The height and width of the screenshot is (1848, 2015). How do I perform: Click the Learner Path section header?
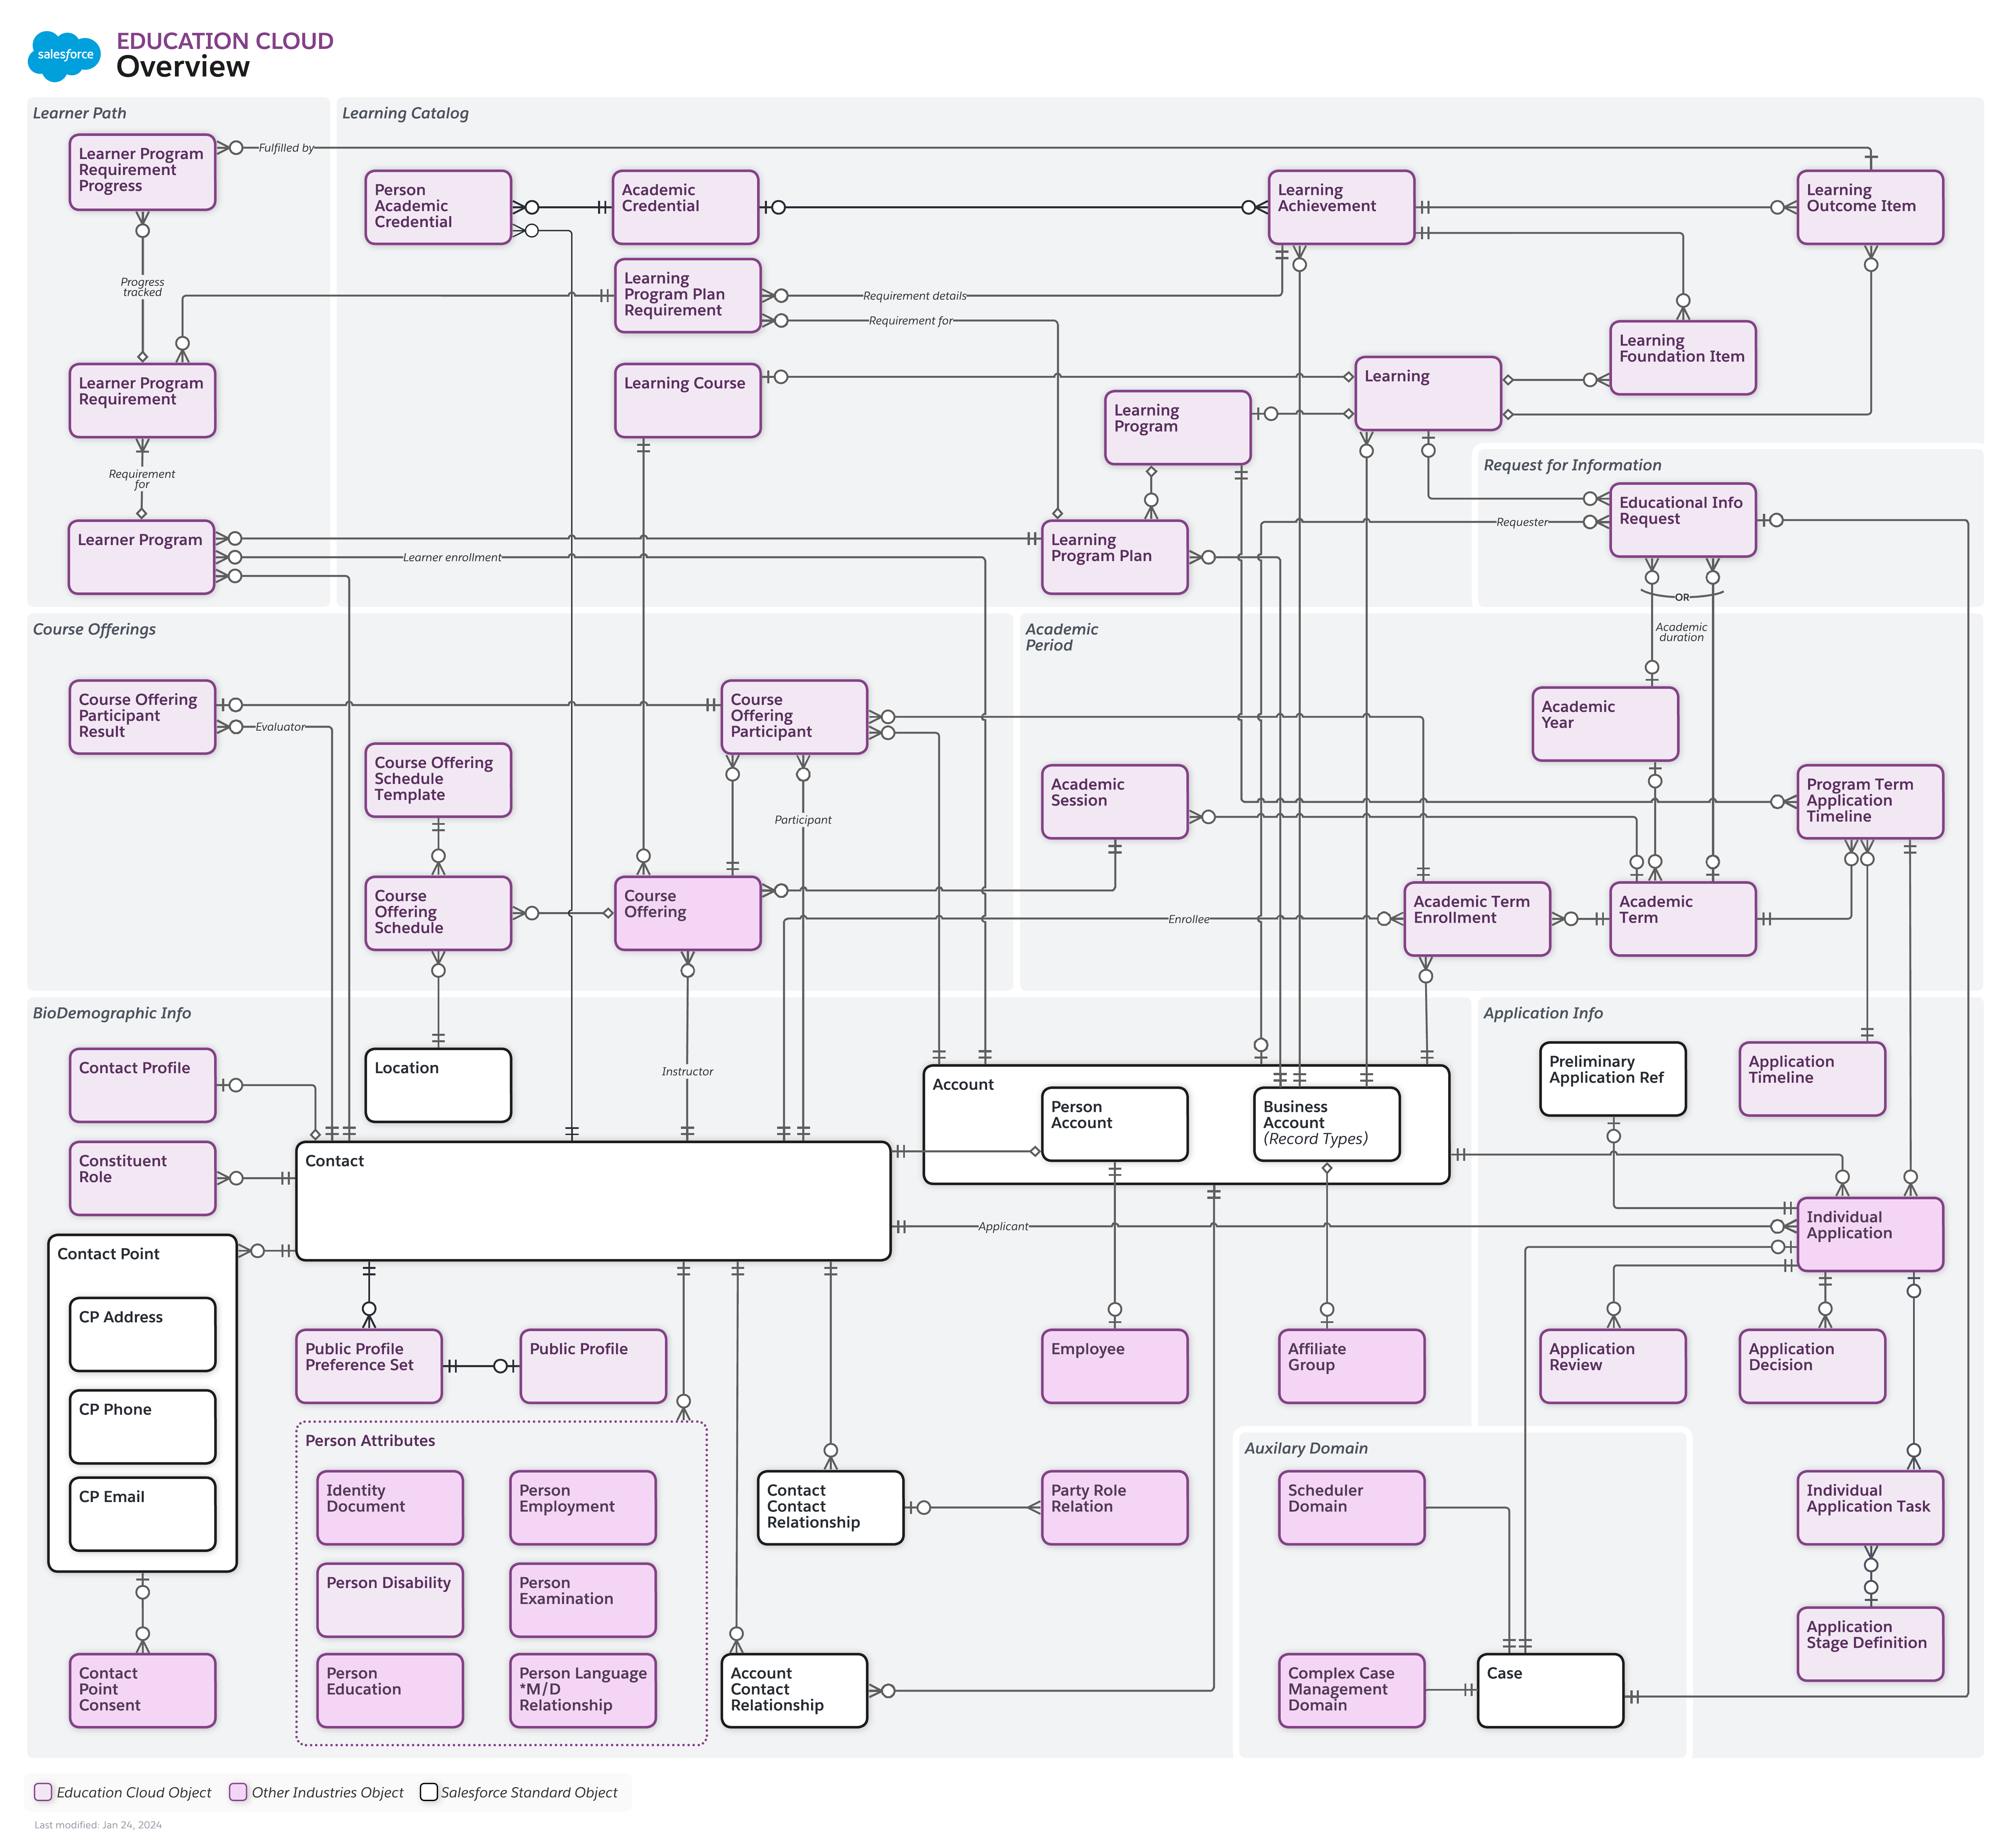80,113
